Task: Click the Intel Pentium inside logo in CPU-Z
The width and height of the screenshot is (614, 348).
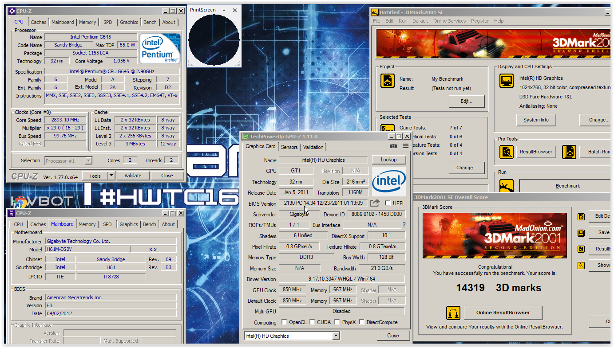Action: coord(160,48)
